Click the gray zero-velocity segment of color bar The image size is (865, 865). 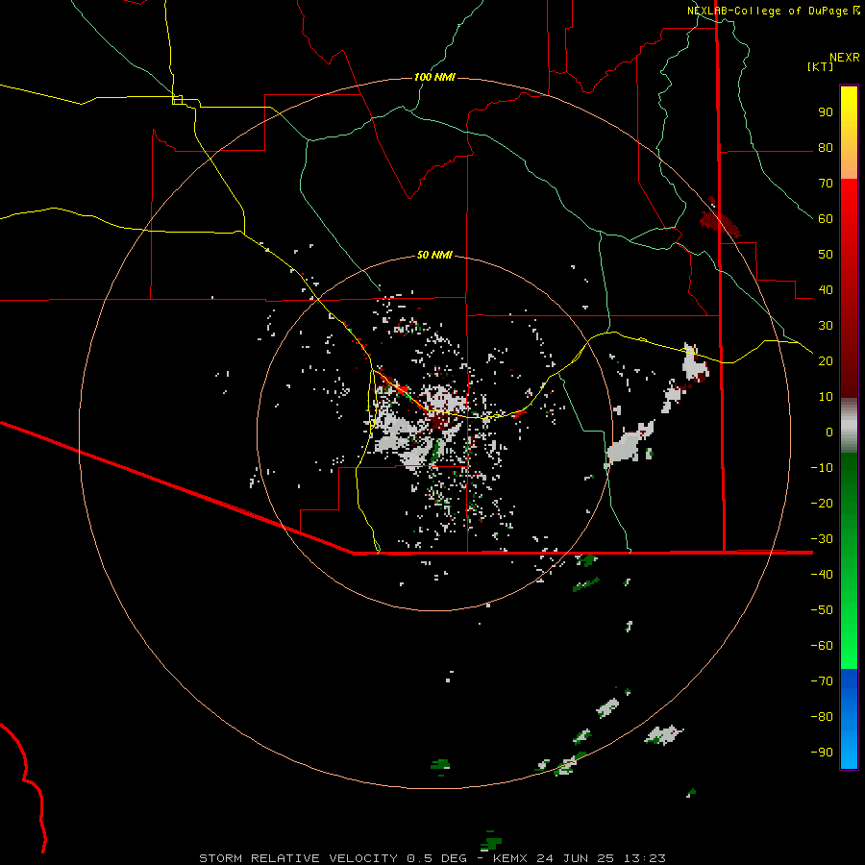click(849, 426)
